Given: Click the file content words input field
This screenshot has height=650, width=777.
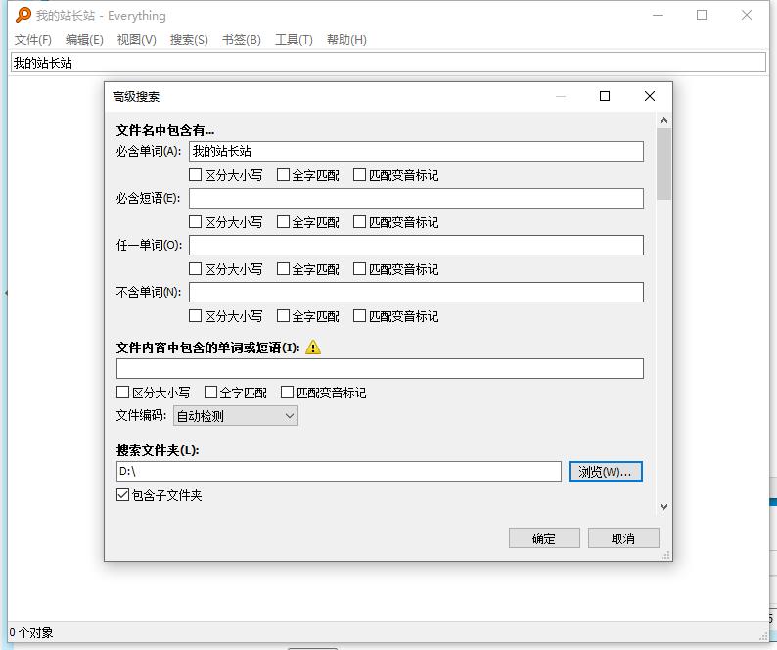Looking at the screenshot, I should [x=380, y=368].
